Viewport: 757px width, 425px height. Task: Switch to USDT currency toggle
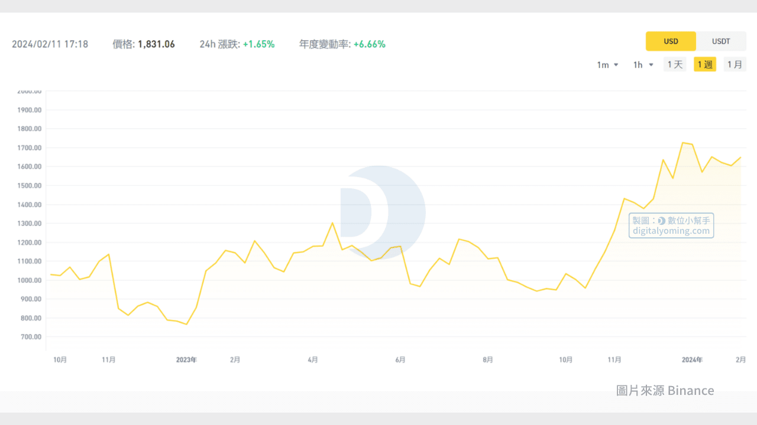pyautogui.click(x=721, y=41)
